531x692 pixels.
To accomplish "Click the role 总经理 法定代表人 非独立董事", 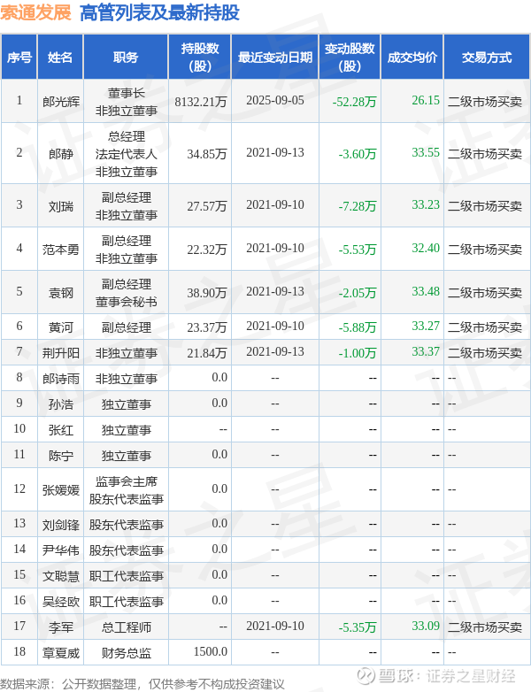I will (x=127, y=154).
